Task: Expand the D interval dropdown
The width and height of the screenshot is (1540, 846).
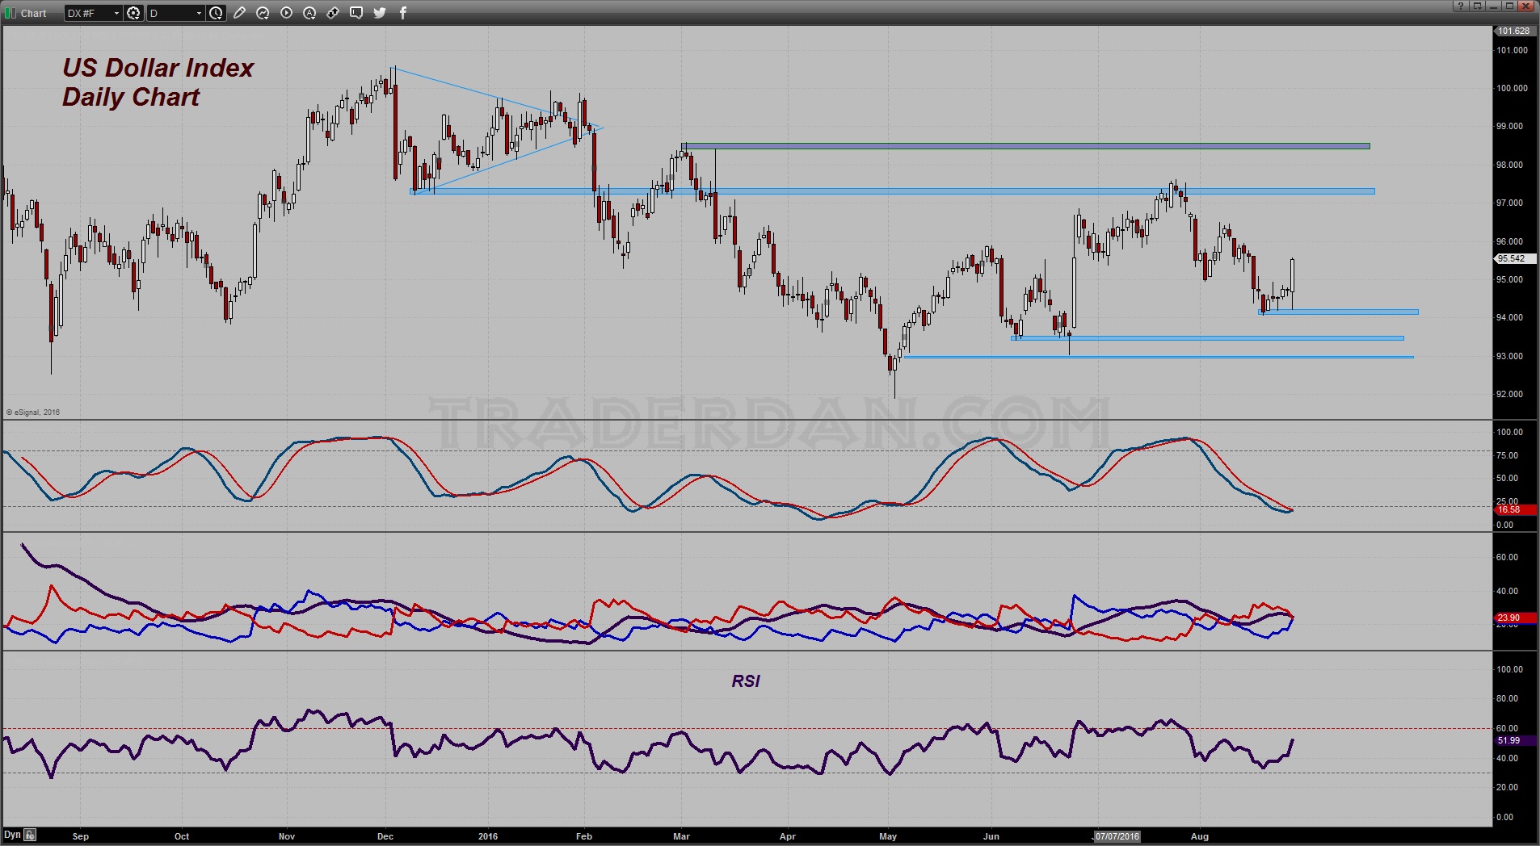Action: tap(199, 13)
